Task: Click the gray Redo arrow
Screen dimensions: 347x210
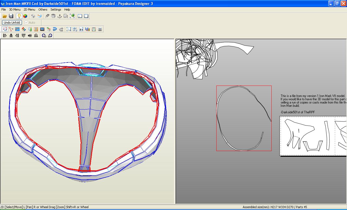Action: point(61,29)
